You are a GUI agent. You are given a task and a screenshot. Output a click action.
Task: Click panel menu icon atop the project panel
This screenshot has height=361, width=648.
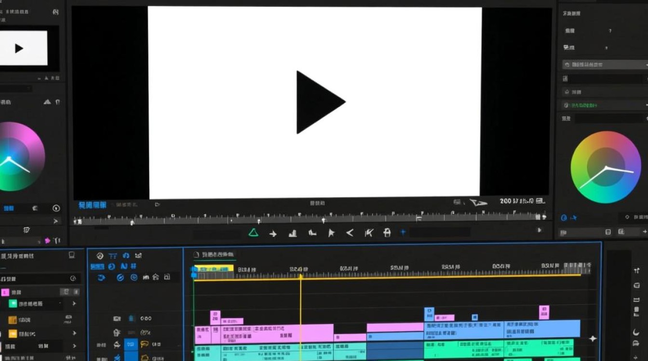click(72, 255)
